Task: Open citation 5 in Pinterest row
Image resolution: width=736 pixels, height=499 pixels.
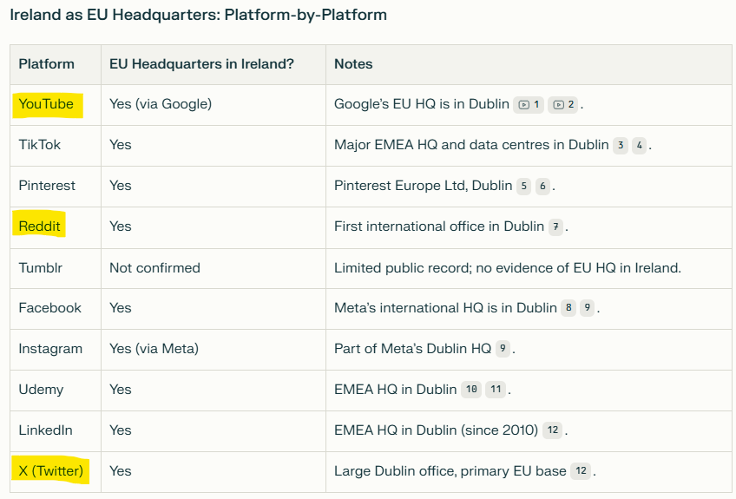Action: (524, 187)
